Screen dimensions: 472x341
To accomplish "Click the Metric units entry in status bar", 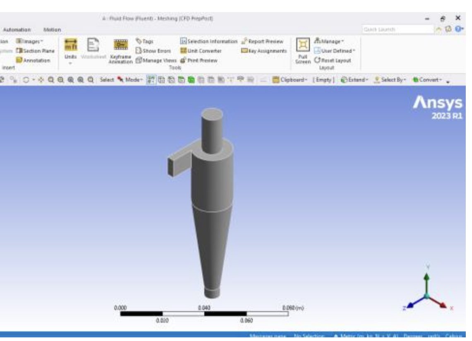I will [369, 336].
